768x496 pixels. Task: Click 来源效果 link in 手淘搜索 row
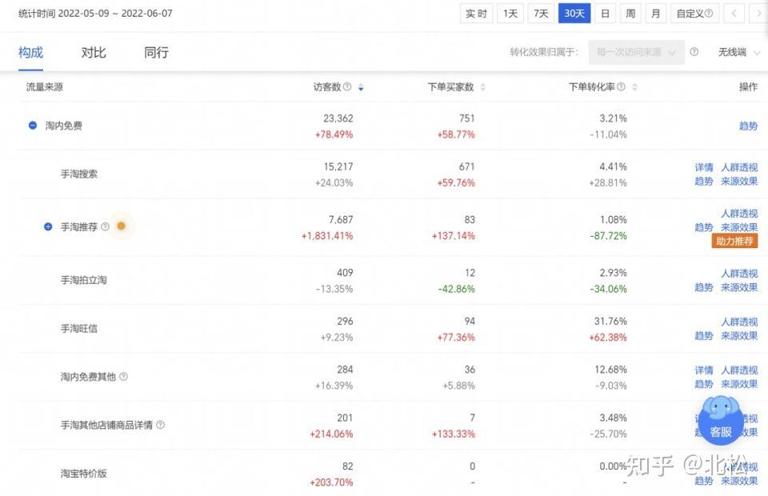(739, 181)
